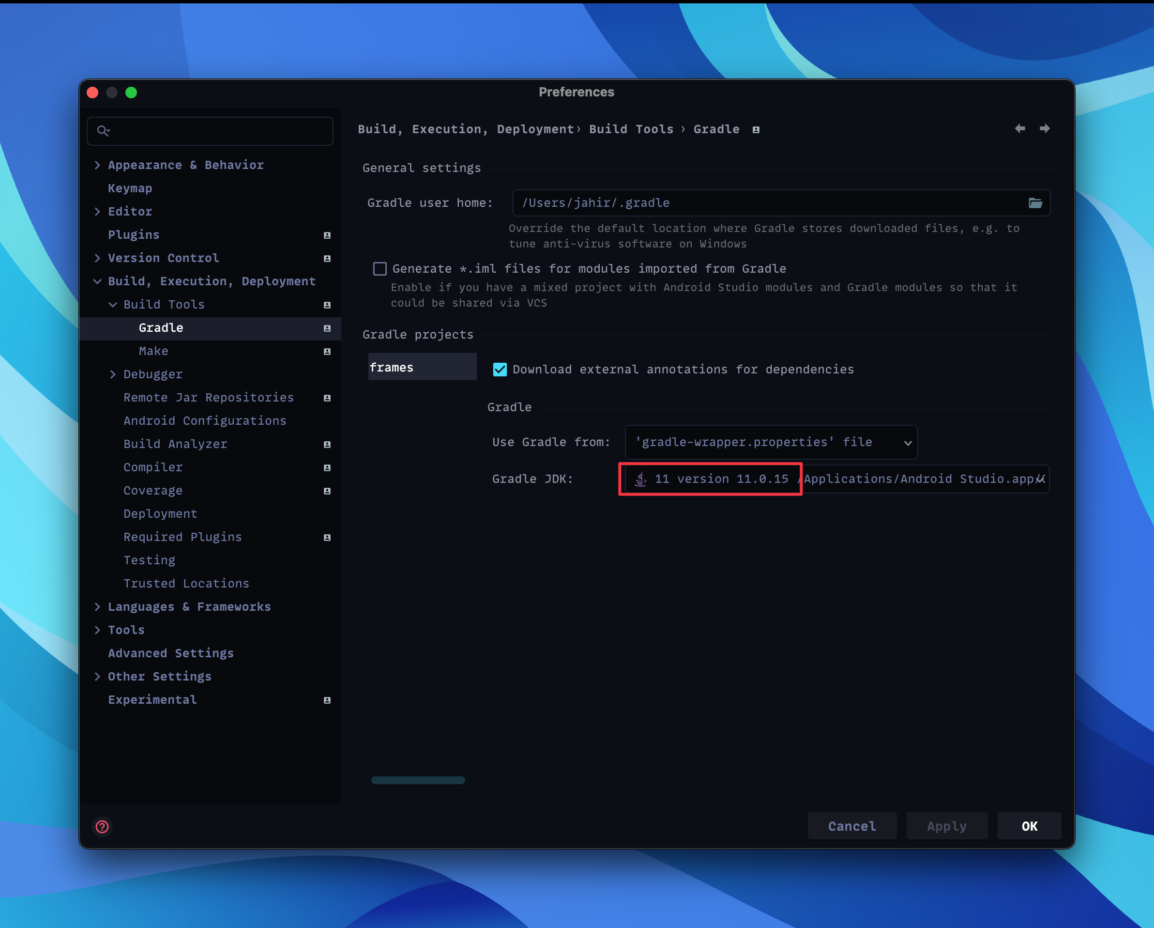Open Advanced Settings page

click(x=171, y=653)
